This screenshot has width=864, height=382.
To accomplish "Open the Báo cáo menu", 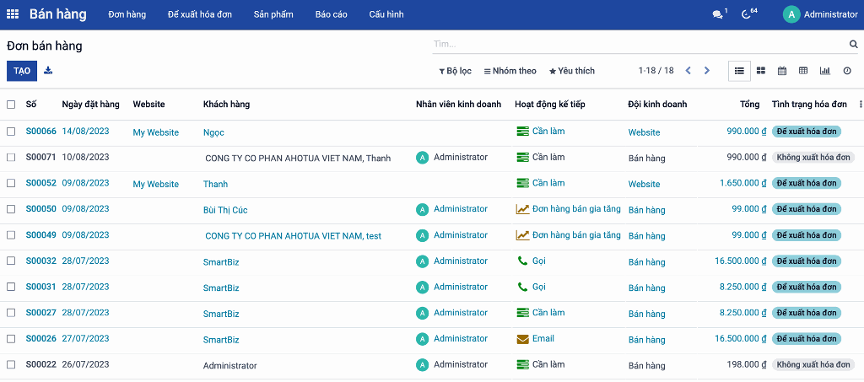I will tap(331, 15).
